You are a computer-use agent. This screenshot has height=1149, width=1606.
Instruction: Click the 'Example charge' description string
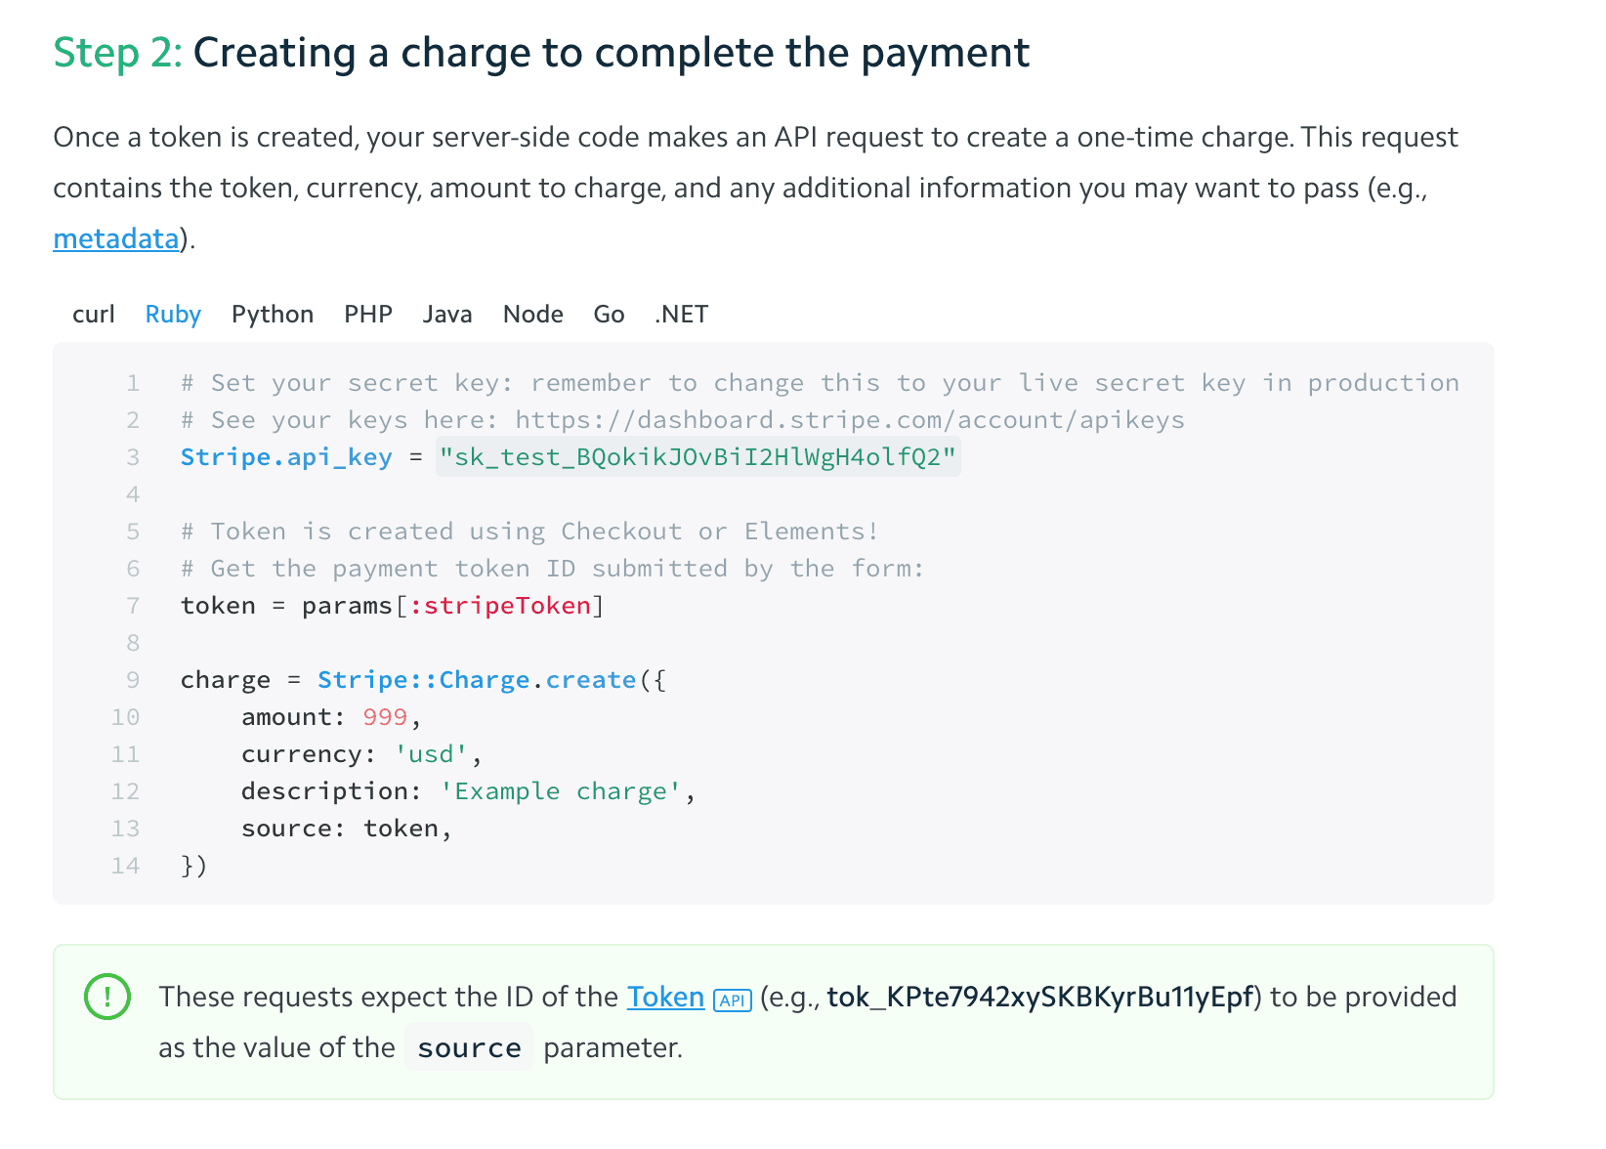(x=561, y=791)
